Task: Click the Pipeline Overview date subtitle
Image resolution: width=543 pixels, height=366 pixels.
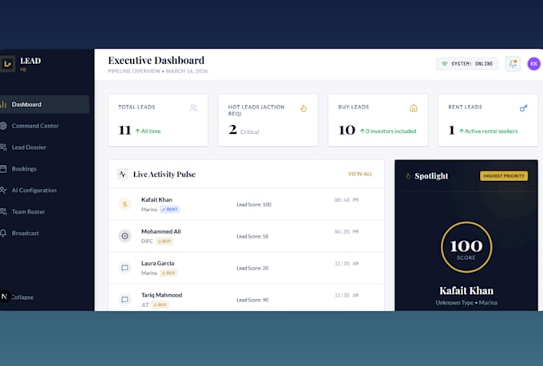Action: click(158, 71)
